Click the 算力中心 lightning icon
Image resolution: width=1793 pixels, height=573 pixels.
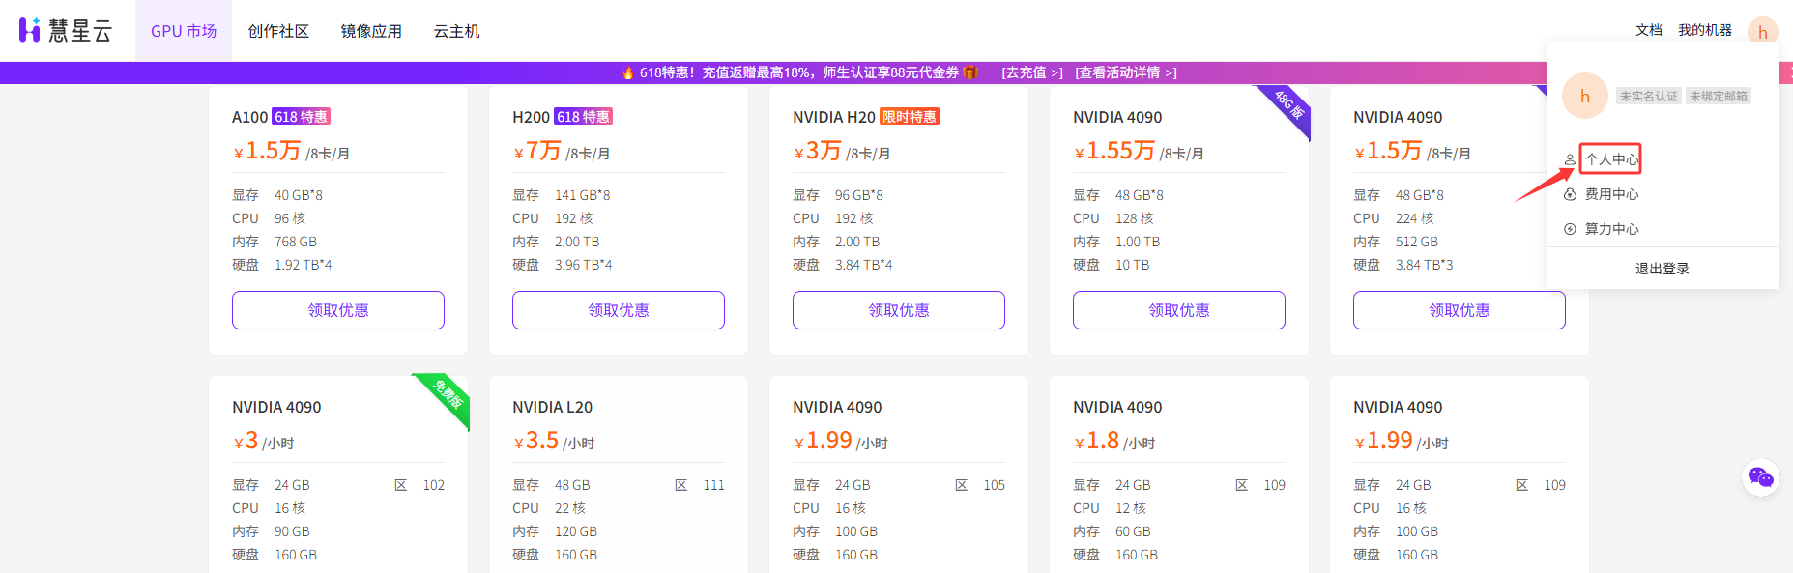[1570, 229]
